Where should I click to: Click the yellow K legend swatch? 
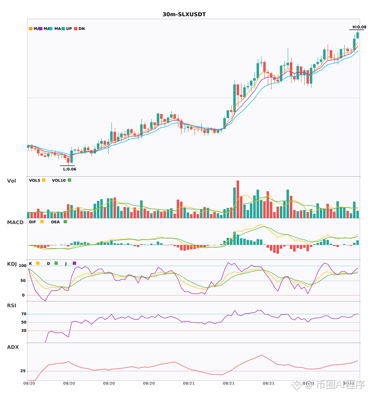coord(38,263)
